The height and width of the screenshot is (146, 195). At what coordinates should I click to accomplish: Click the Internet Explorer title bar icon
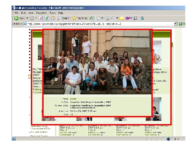point(14,8)
